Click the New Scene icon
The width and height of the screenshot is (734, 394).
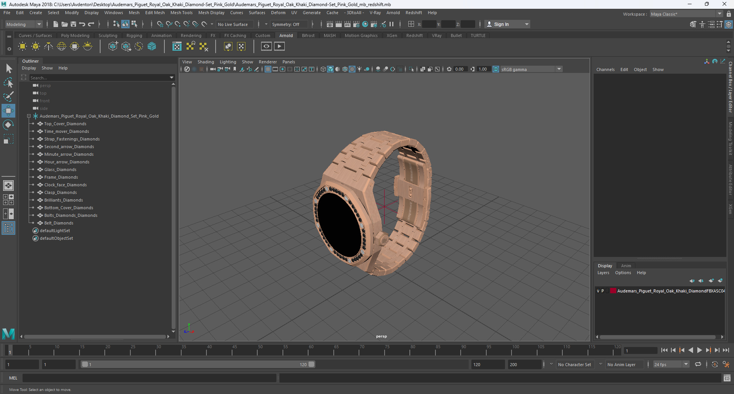(56, 24)
